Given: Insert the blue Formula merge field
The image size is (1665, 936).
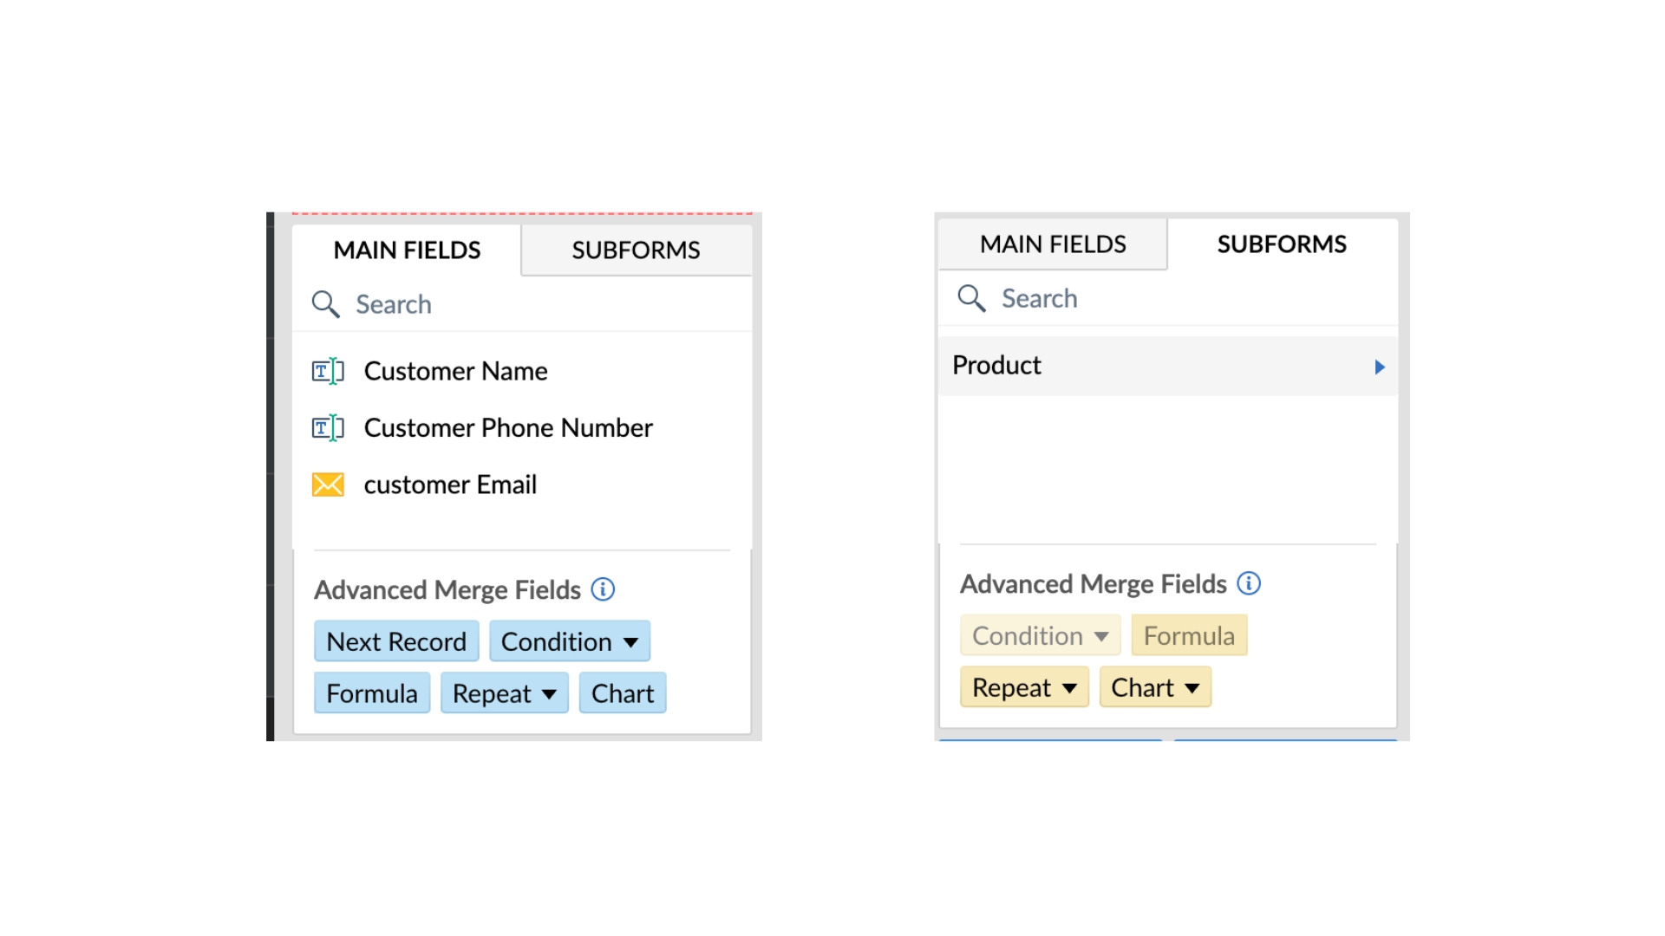Looking at the screenshot, I should 372,693.
